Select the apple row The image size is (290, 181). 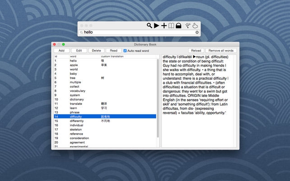pos(105,65)
